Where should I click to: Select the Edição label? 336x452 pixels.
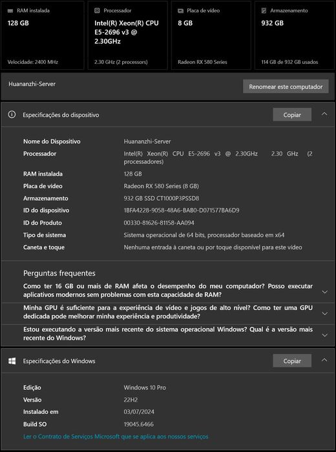point(32,387)
